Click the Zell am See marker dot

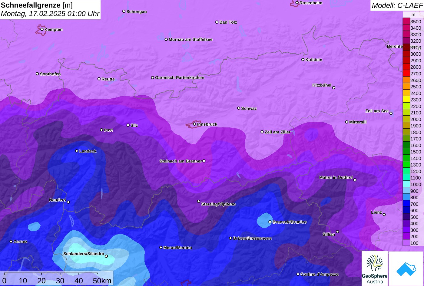[391, 113]
